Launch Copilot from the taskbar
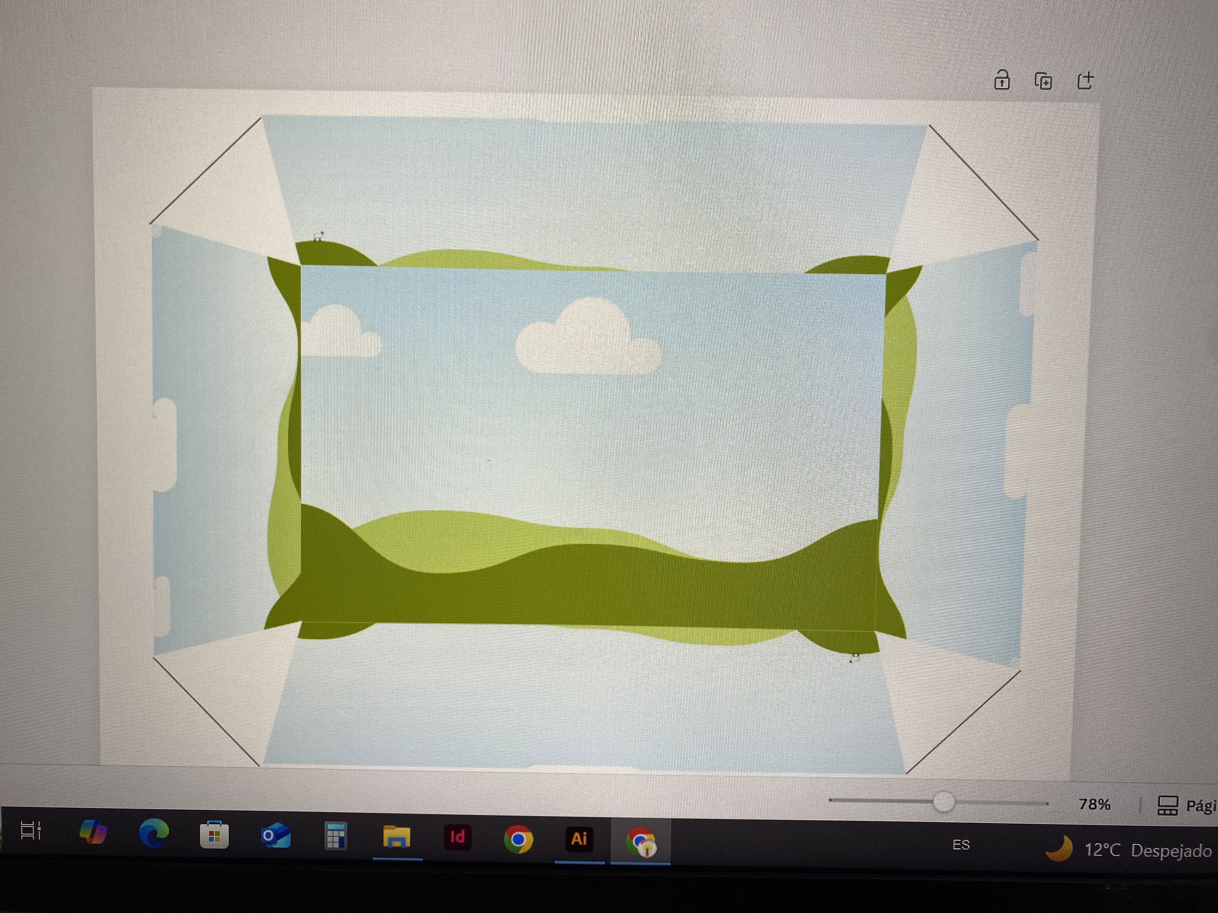Screen dimensions: 1218x913 coord(93,831)
